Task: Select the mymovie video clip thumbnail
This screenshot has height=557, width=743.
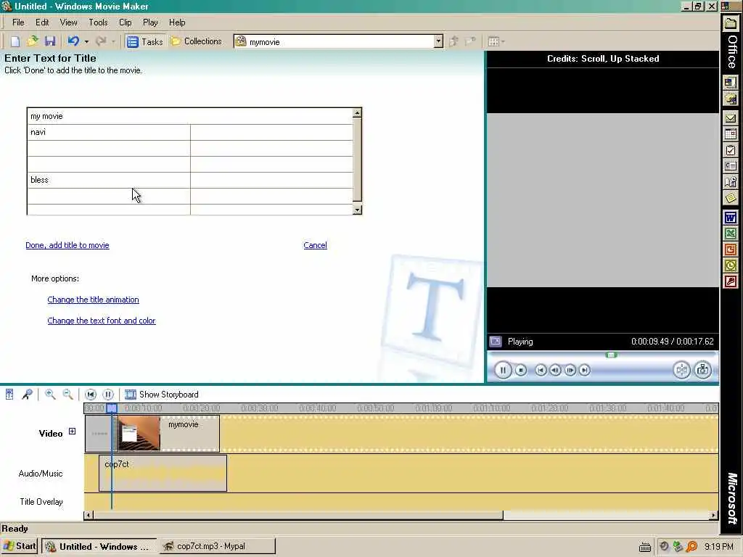Action: coord(139,433)
